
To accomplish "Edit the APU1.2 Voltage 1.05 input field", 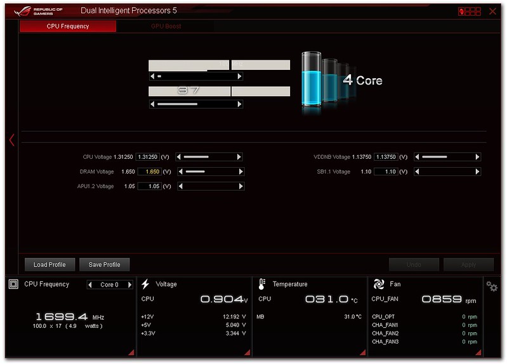I will coord(149,186).
